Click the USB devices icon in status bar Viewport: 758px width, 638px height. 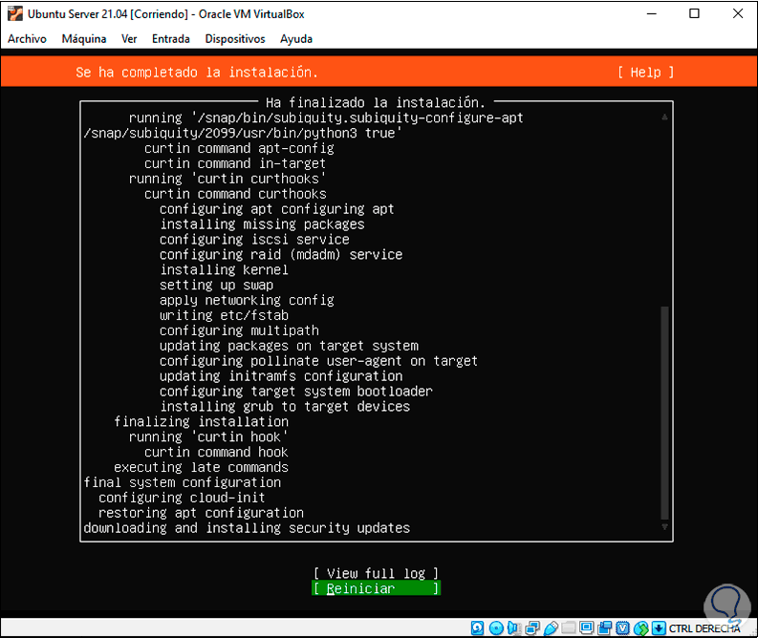click(551, 627)
